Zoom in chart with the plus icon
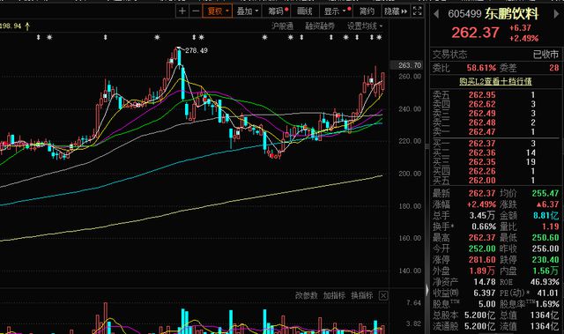Image resolution: width=564 pixels, height=334 pixels. coord(182,11)
